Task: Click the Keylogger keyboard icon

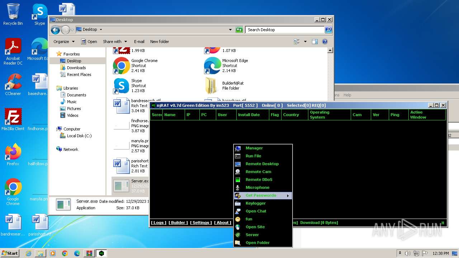Action: point(238,203)
